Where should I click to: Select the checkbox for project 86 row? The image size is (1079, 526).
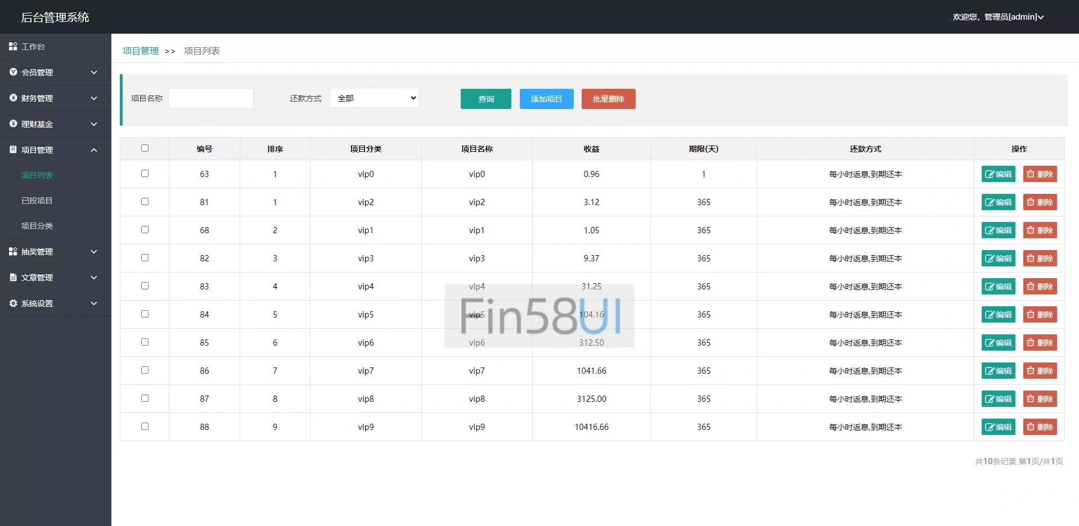pos(145,370)
